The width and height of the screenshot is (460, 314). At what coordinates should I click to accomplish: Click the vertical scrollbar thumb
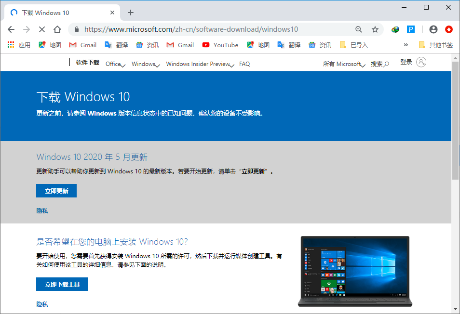[455, 120]
